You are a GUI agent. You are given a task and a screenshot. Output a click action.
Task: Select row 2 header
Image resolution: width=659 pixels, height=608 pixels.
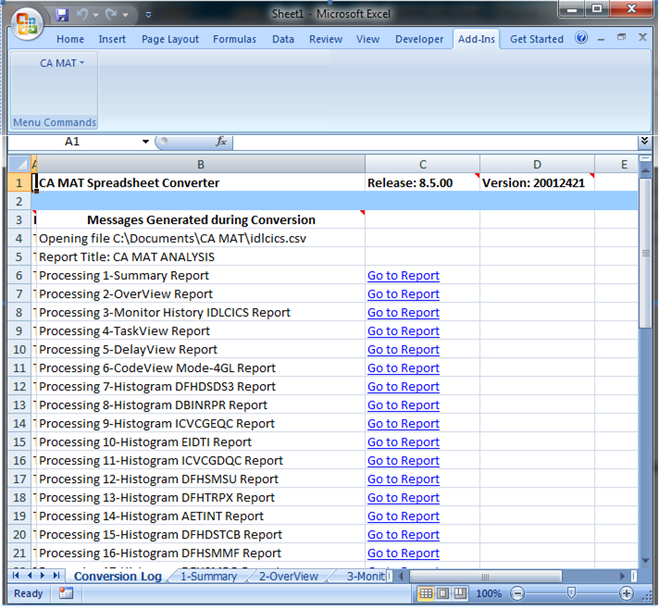coord(19,201)
